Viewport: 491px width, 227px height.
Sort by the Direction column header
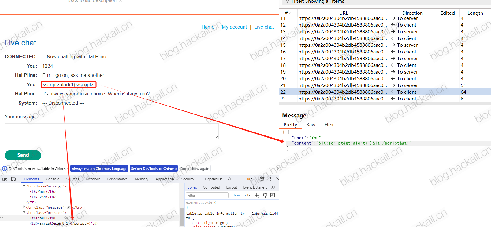click(412, 13)
